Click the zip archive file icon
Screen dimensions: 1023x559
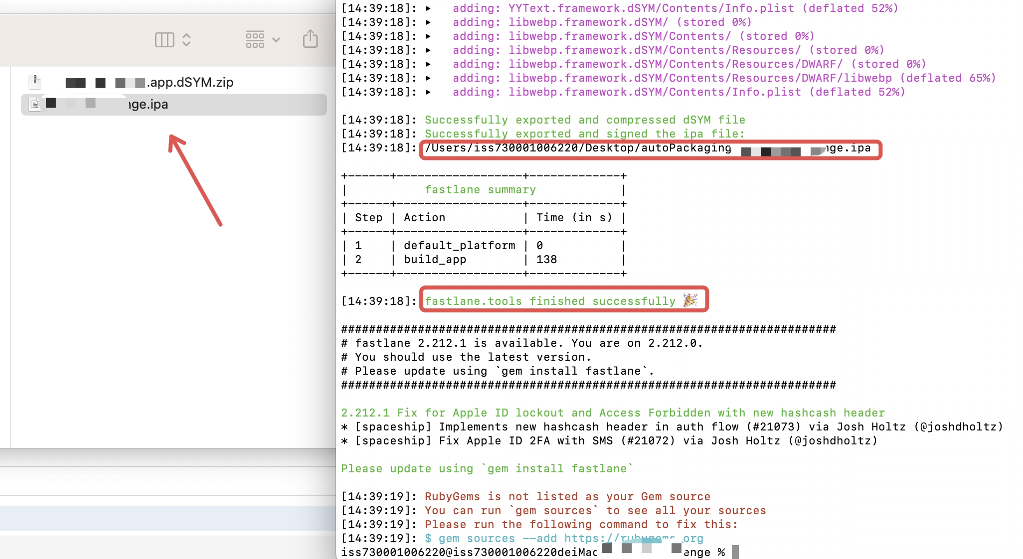click(x=35, y=82)
